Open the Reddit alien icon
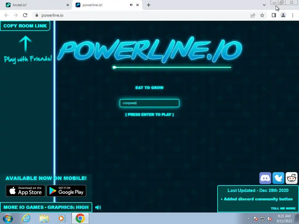 coord(291,178)
